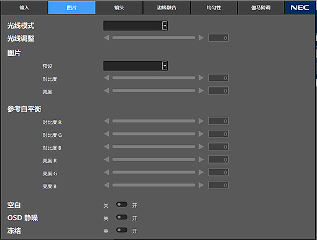317x240 pixels.
Task: Click the 对比度 B slider track
Action: click(x=154, y=147)
